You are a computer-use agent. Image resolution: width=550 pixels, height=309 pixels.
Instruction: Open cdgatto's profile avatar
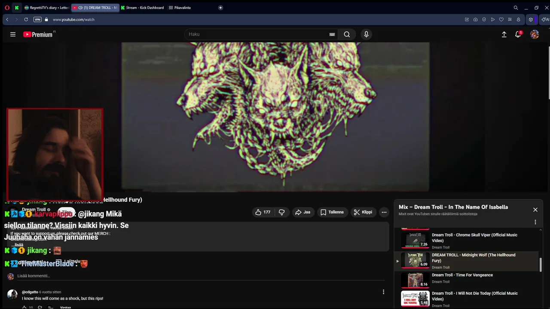coord(12,294)
